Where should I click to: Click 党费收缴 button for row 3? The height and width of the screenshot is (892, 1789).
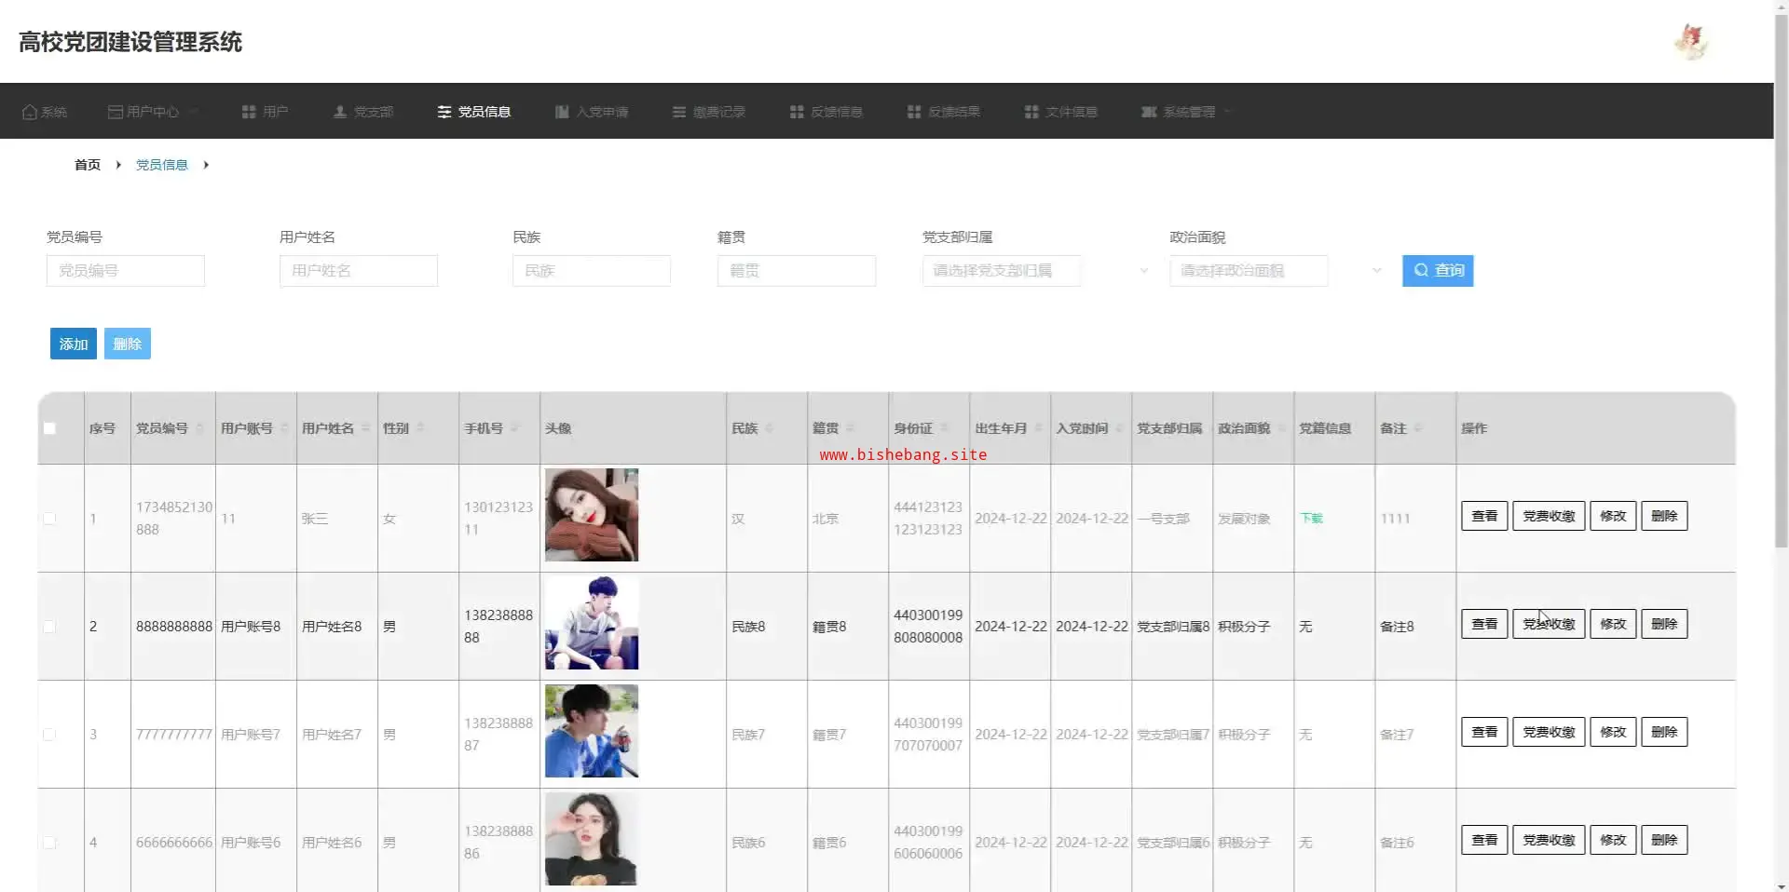point(1549,732)
